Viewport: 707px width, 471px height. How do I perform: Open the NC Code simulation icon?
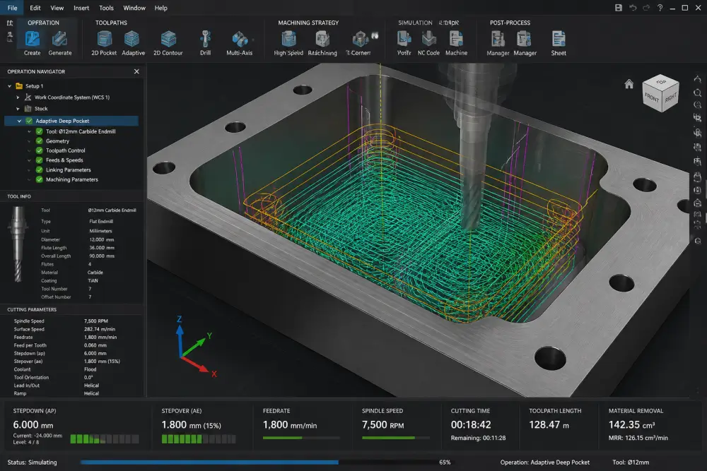pos(428,39)
